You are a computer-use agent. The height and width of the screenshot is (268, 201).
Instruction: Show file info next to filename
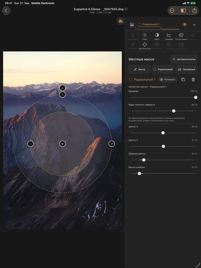coord(126,9)
